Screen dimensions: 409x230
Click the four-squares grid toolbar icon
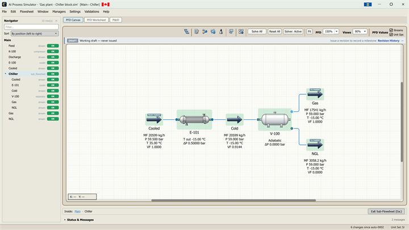point(241,32)
